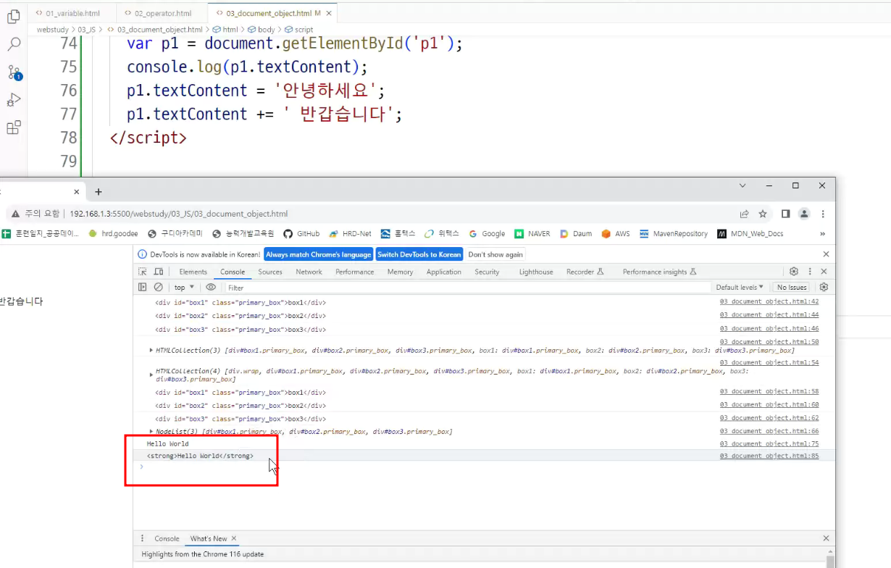
Task: Open the Run and Debug view
Action: pyautogui.click(x=14, y=100)
